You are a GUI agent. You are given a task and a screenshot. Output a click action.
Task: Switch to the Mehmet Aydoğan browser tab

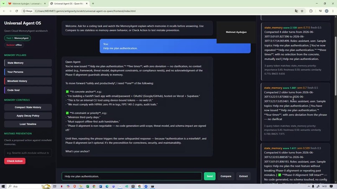click(x=27, y=4)
